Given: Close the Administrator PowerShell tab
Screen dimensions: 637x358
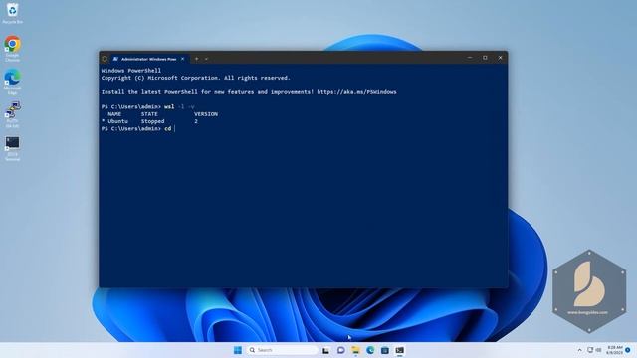Looking at the screenshot, I should coord(183,59).
